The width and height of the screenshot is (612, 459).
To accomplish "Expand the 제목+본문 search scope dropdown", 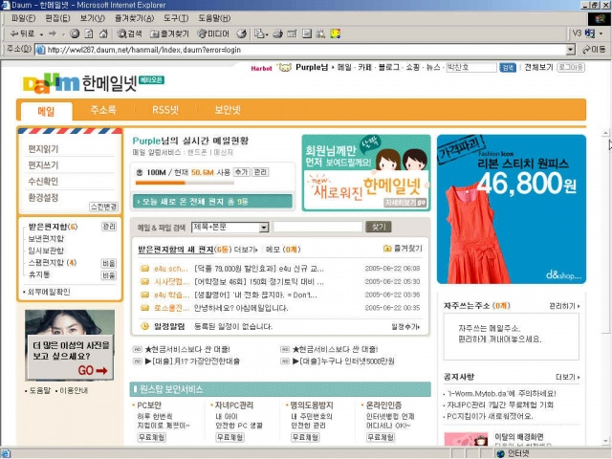I will point(264,228).
